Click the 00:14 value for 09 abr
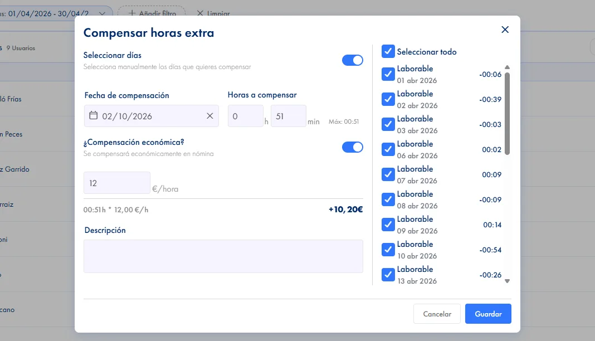The image size is (595, 341). tap(492, 225)
